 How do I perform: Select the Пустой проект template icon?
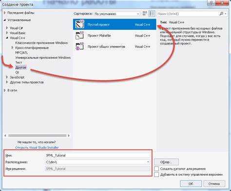coord(79,24)
